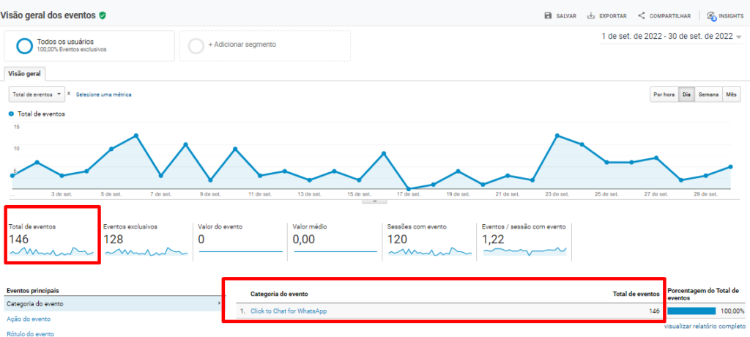Select Ação do evento in Eventos principais
Screen dimensions: 750x337
[x=29, y=319]
